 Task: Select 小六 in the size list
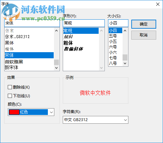click(x=115, y=52)
